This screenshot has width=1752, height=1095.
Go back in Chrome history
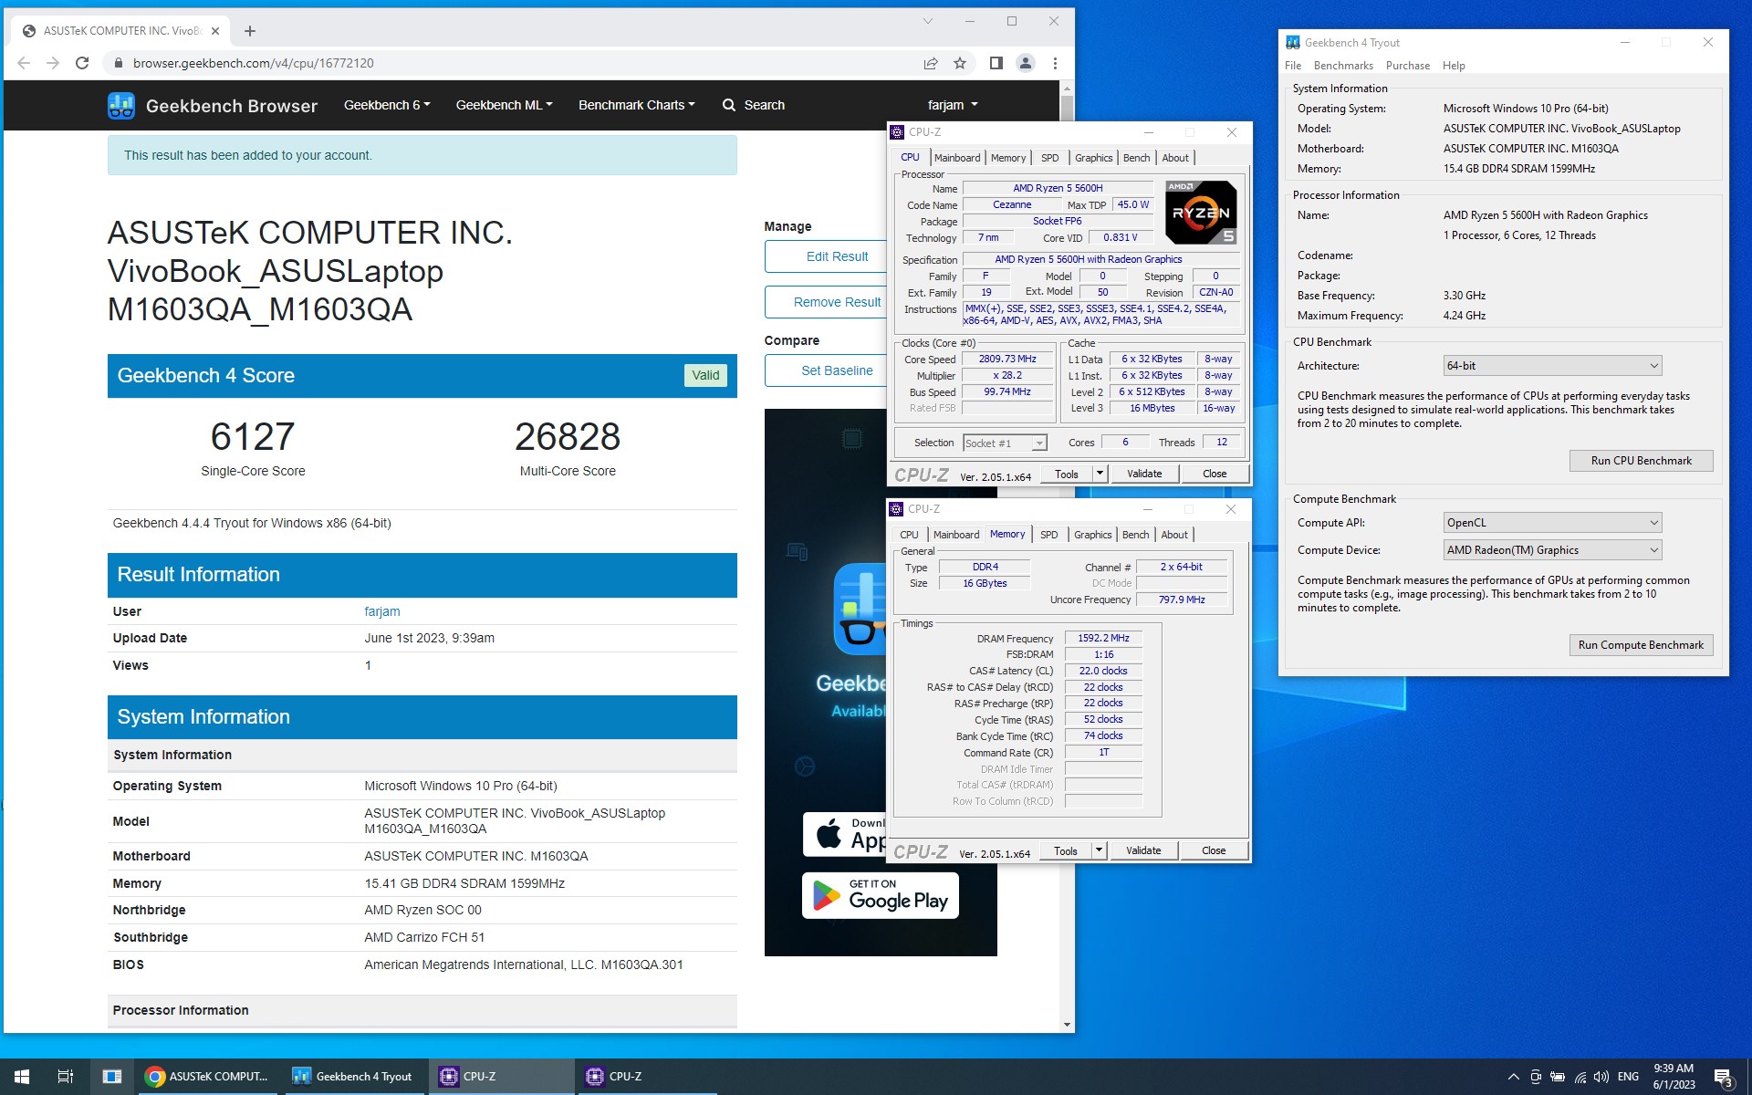click(24, 63)
